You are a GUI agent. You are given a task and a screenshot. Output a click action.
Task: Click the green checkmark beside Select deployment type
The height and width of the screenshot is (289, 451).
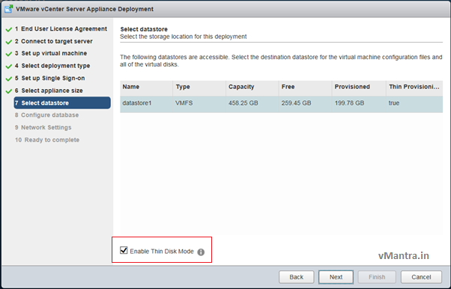pos(9,67)
